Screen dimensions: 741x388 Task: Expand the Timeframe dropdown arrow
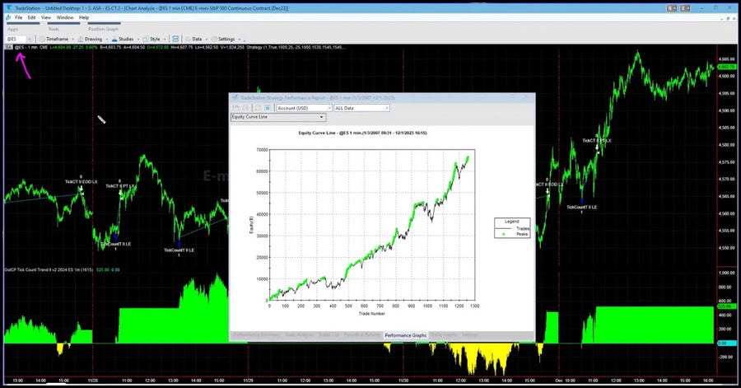tap(72, 40)
